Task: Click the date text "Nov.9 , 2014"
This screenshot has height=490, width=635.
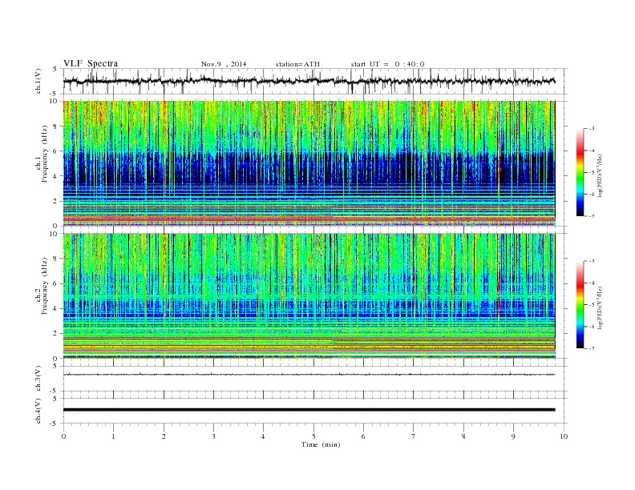Action: (x=224, y=64)
